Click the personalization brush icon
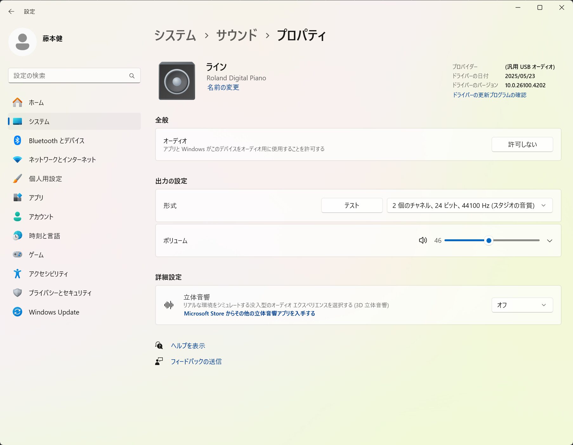This screenshot has width=573, height=445. pos(17,178)
